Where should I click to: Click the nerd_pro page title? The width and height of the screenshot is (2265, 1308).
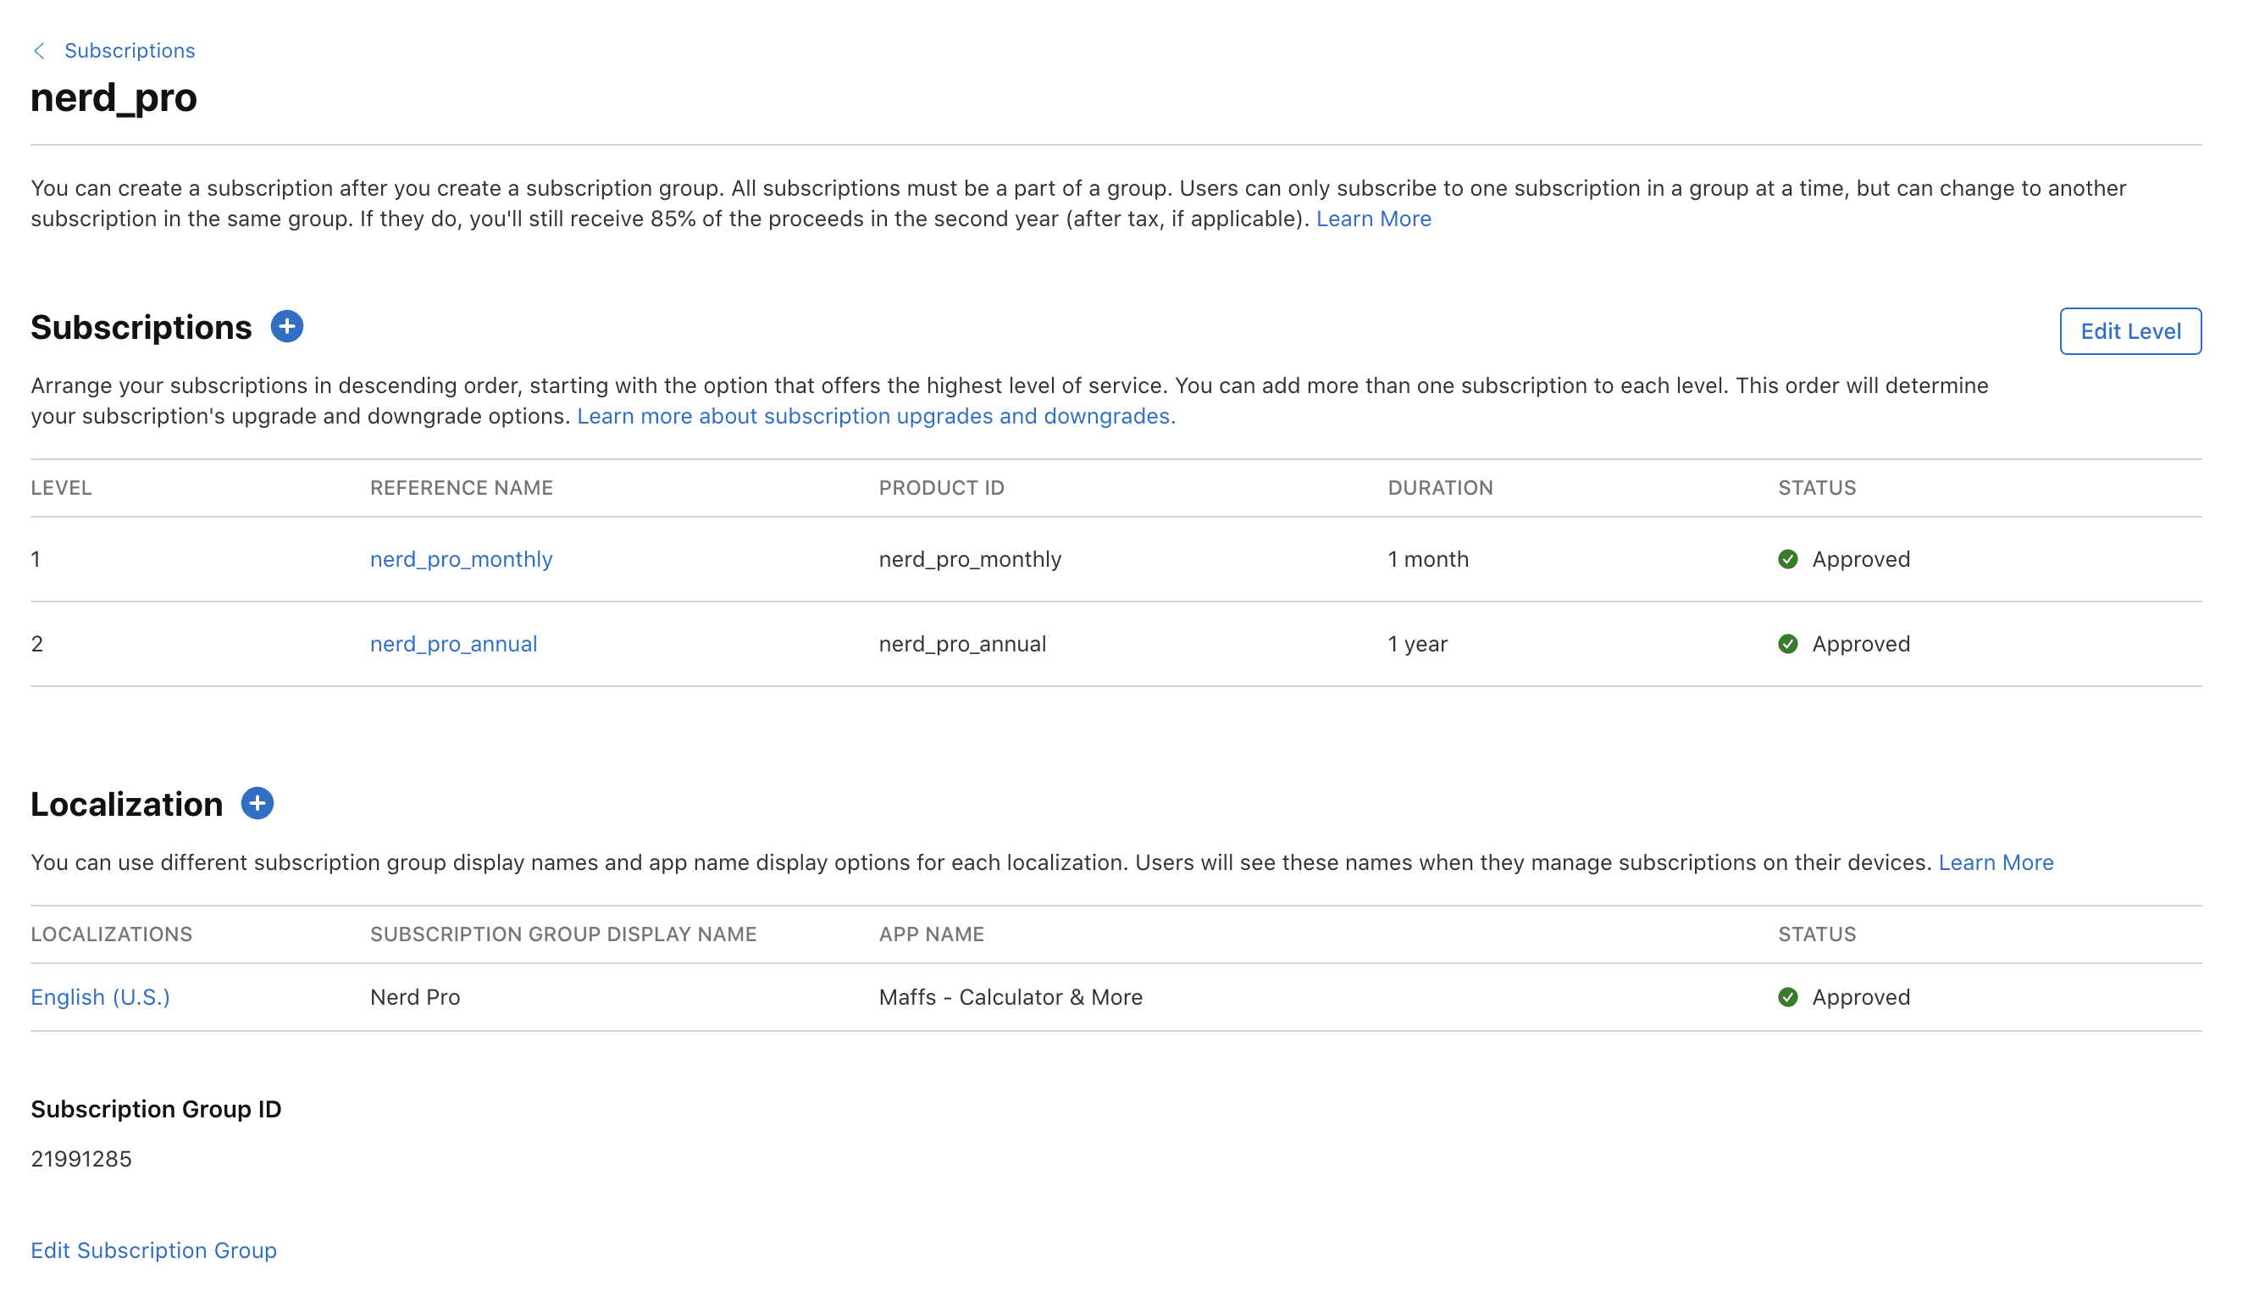pos(114,99)
